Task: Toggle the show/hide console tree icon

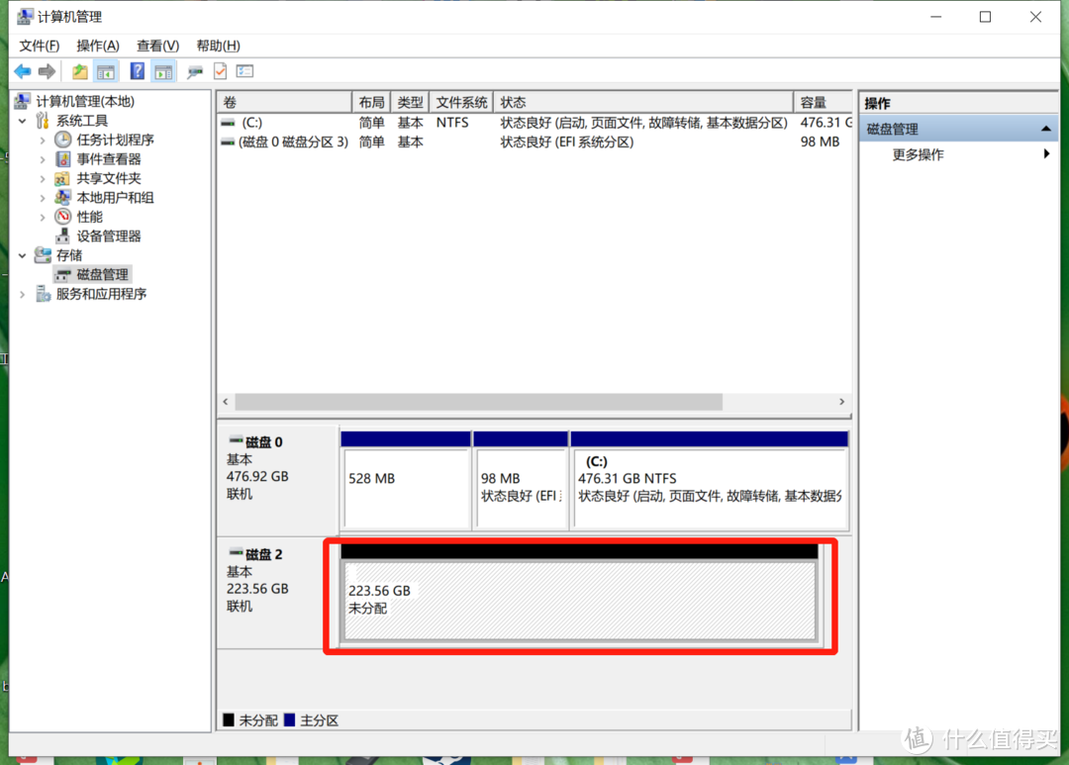Action: 106,71
